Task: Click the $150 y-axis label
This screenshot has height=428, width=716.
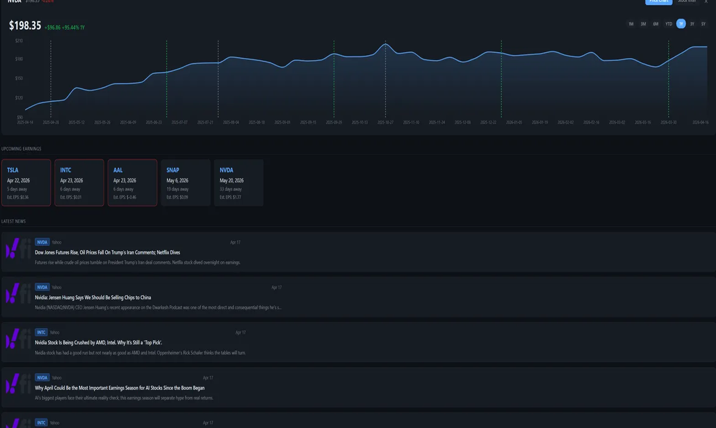Action: (x=19, y=78)
